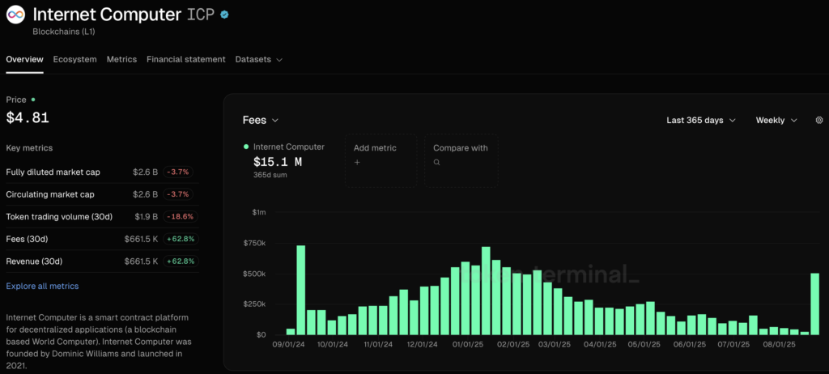Click the Key metrics heading
This screenshot has height=374, width=829.
(29, 148)
